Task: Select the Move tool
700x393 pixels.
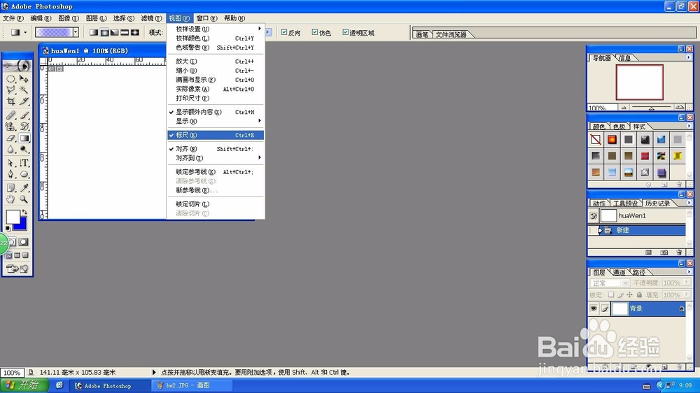Action: [x=24, y=79]
